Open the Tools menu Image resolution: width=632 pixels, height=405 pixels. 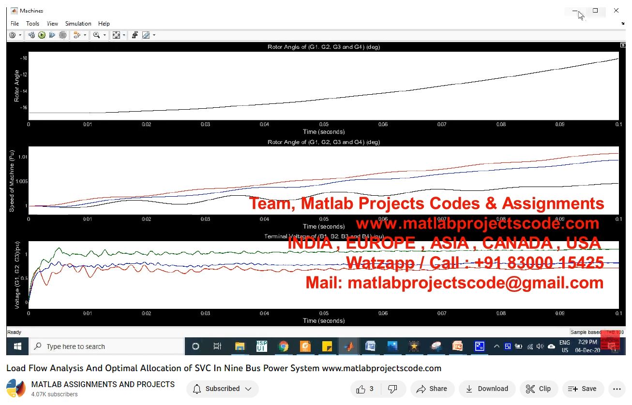(32, 24)
